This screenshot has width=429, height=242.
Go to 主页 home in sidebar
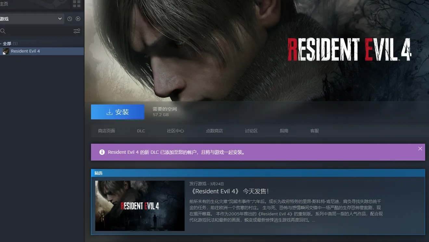coord(4,4)
